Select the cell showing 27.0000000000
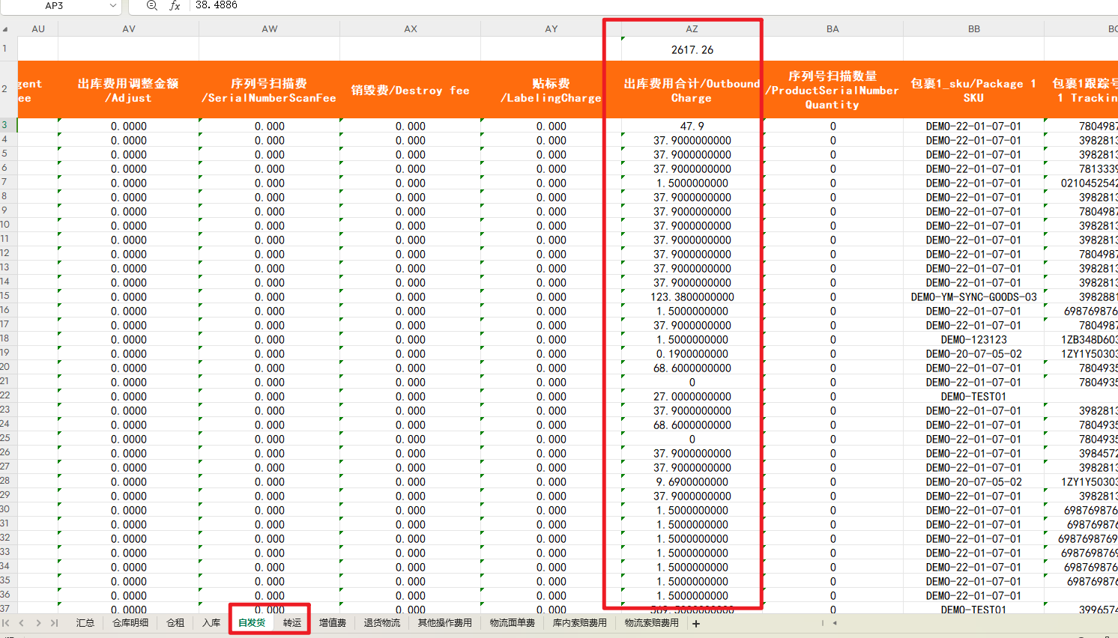1118x638 pixels. pos(692,396)
